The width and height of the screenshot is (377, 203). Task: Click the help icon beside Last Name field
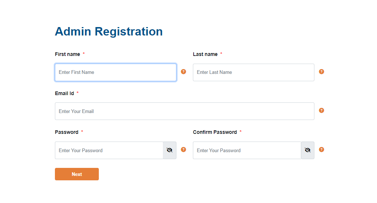pyautogui.click(x=321, y=72)
